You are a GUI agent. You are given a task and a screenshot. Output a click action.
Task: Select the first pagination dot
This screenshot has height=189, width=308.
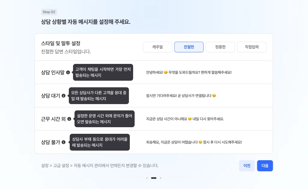pos(147,178)
